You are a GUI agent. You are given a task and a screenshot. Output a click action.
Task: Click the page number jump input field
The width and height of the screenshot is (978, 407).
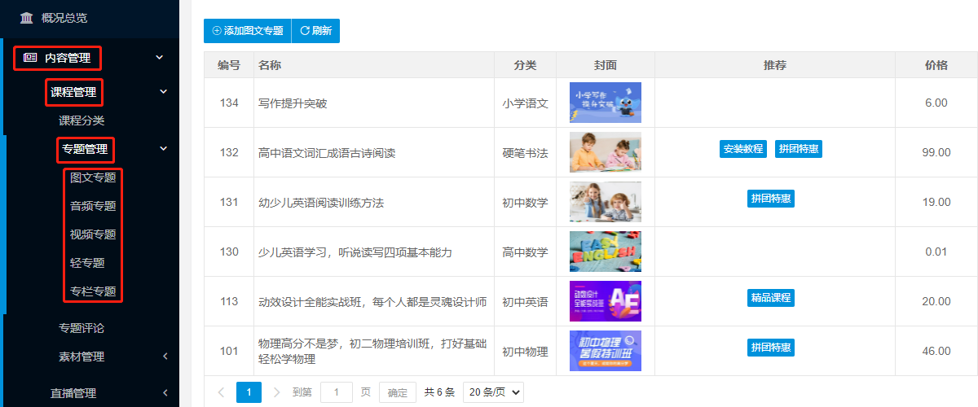337,392
